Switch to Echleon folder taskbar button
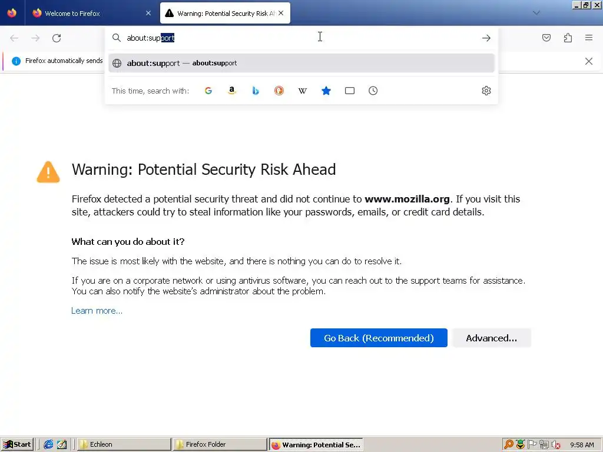Screen dimensions: 603x452 124,444
